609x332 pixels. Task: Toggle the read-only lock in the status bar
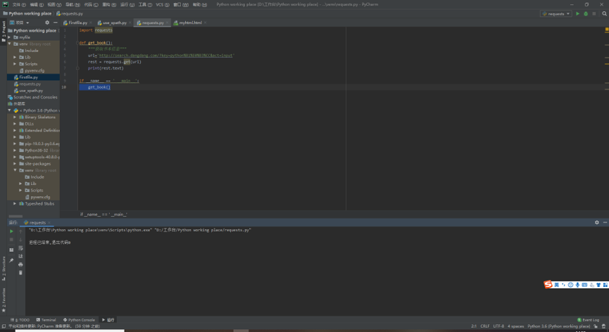(x=596, y=326)
